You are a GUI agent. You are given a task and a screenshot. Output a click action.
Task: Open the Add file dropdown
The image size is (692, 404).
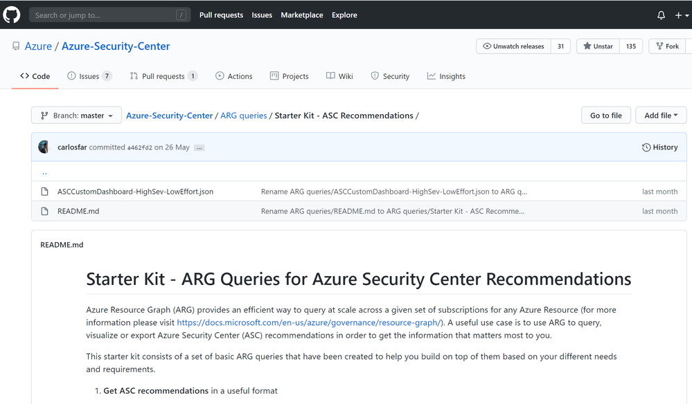point(661,116)
